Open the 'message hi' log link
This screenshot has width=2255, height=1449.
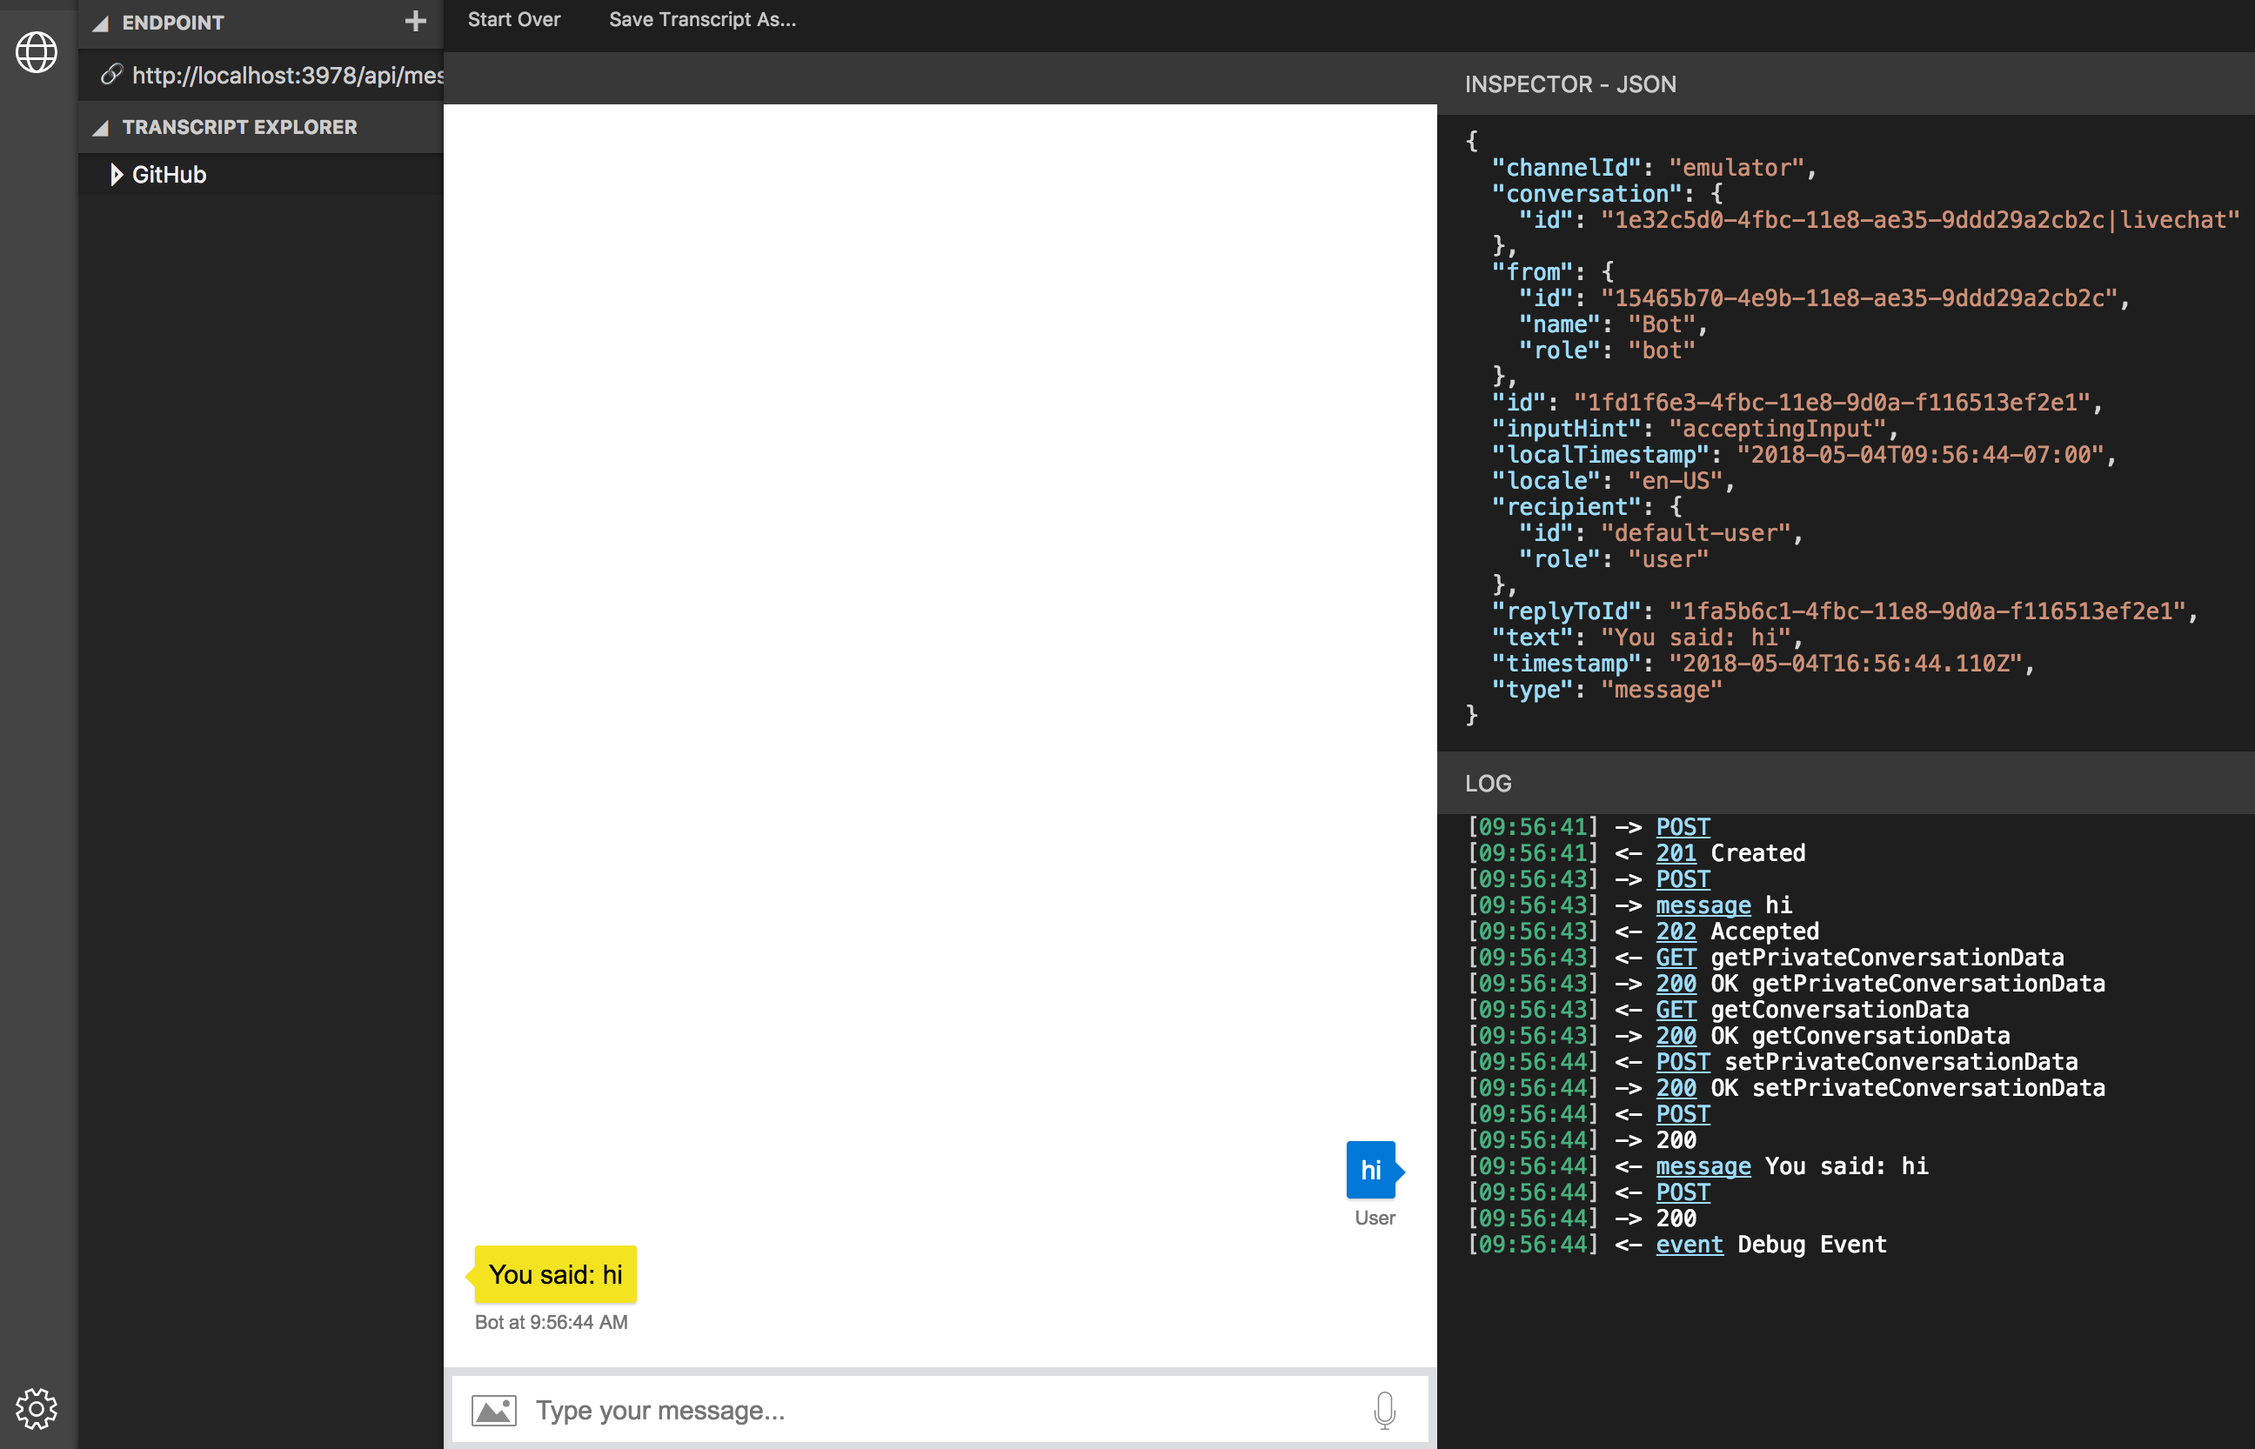pos(1703,905)
